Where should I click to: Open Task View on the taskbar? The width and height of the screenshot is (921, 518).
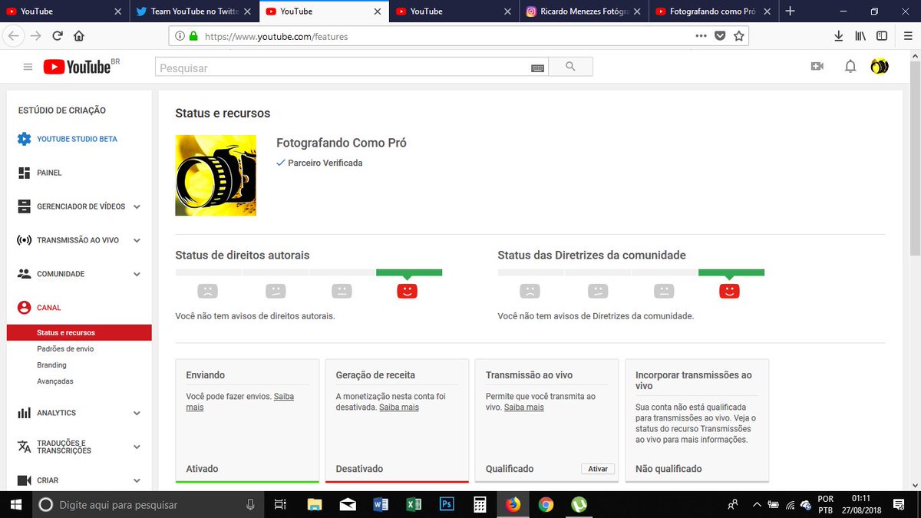(x=280, y=504)
